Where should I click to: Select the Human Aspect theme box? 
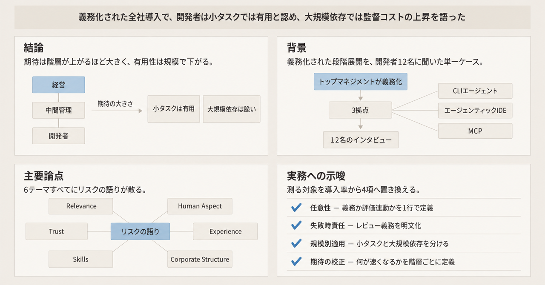[x=200, y=206]
